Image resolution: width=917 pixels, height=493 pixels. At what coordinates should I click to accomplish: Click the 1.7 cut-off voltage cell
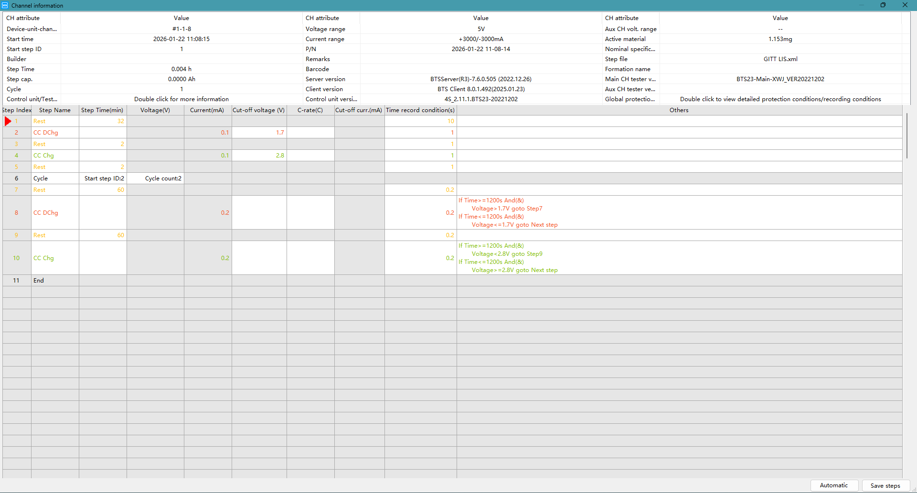[x=259, y=133]
